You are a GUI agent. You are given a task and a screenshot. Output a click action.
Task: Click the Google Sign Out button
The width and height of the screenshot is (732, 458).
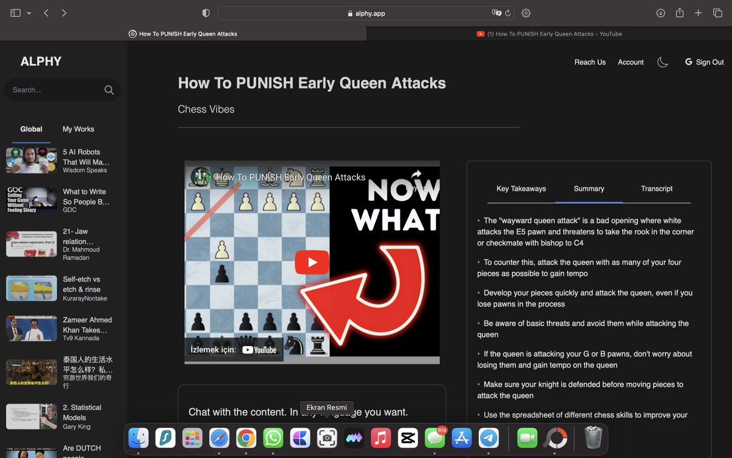pos(705,62)
